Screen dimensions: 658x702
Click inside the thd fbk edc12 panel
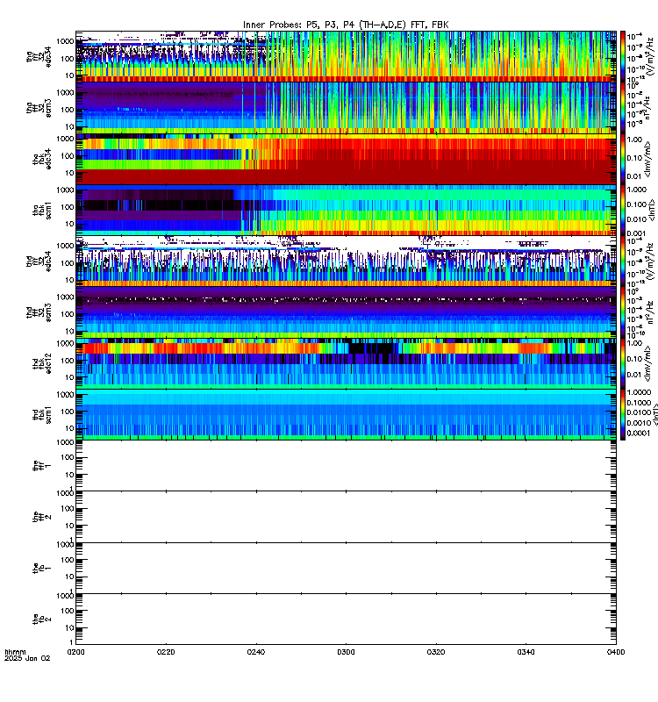pos(346,363)
